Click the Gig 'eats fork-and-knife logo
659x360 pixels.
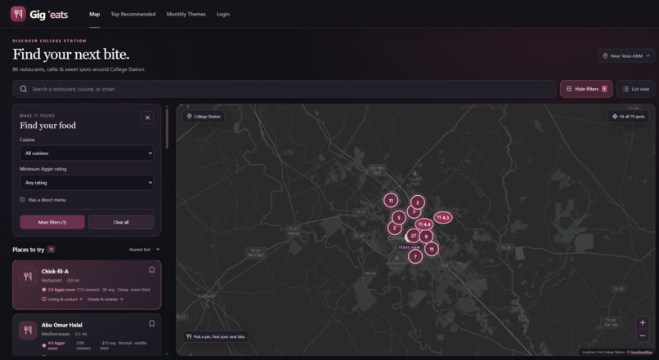pyautogui.click(x=18, y=14)
